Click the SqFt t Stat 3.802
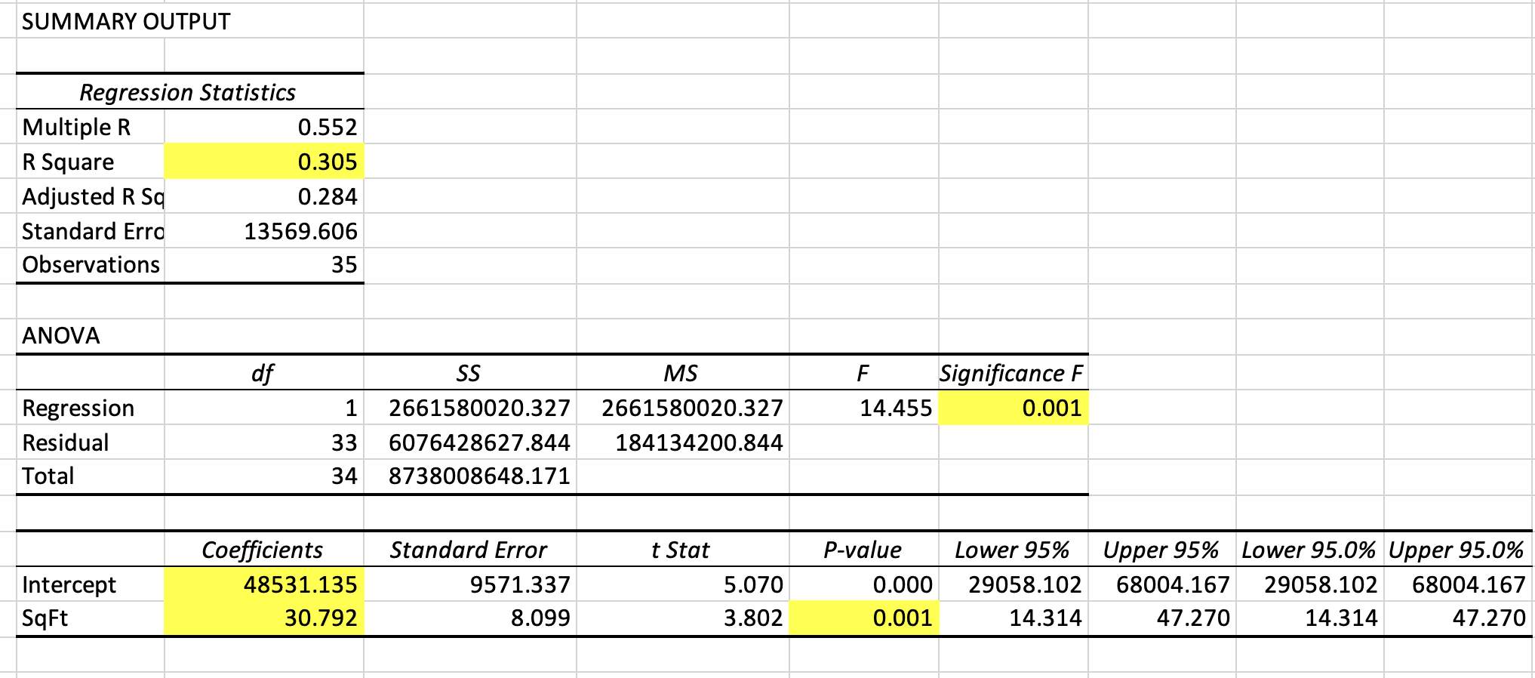1535x678 pixels. pyautogui.click(x=683, y=618)
